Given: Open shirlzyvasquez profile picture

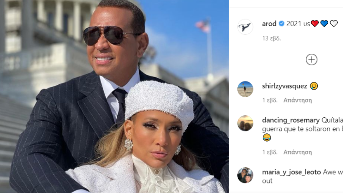Looking at the screenshot, I should 245,89.
